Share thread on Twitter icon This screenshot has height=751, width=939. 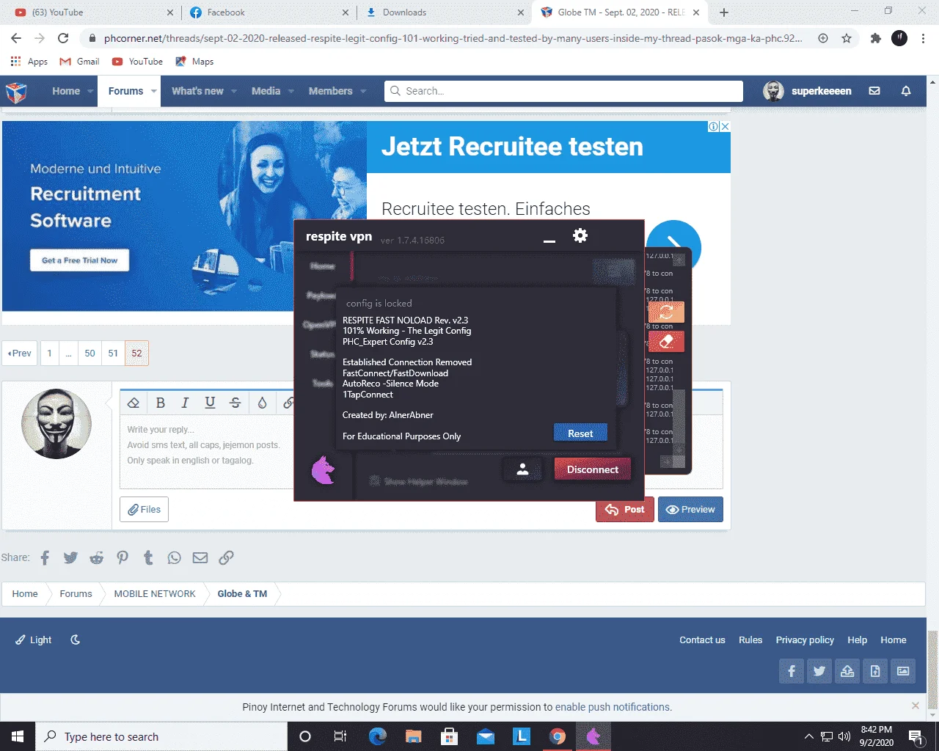tap(70, 558)
